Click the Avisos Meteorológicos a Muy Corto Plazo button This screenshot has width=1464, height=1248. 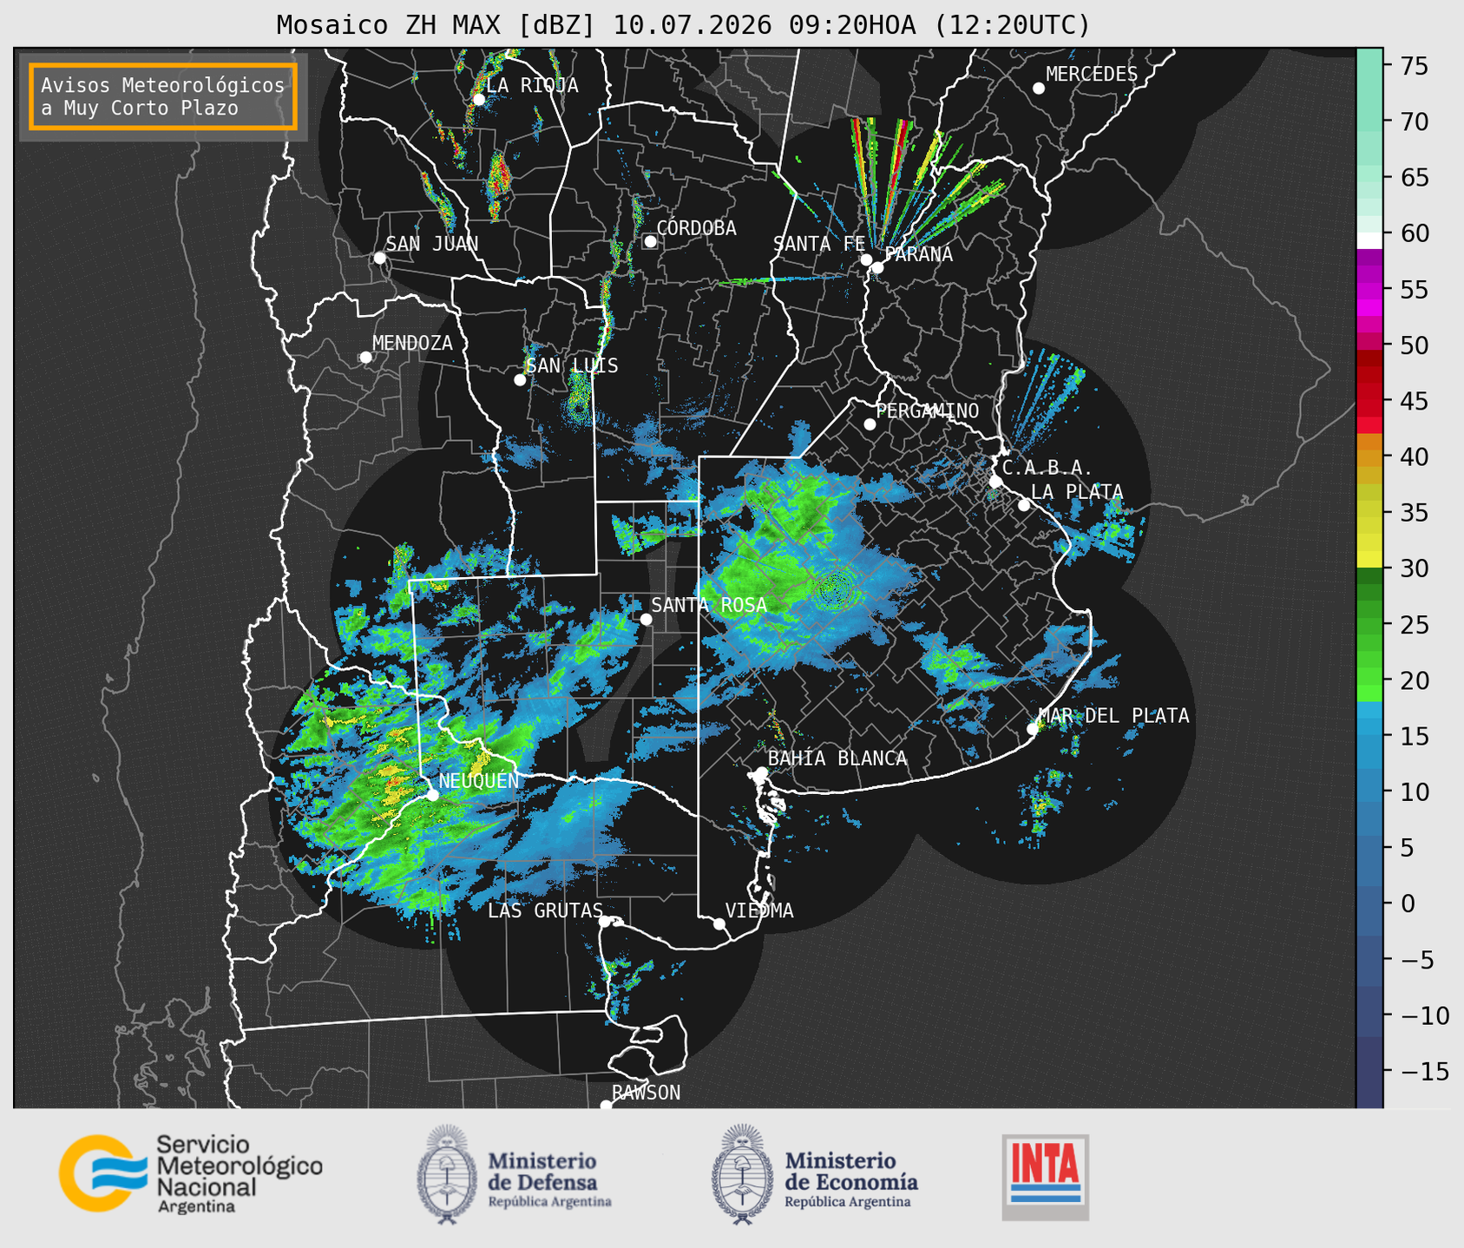163,96
